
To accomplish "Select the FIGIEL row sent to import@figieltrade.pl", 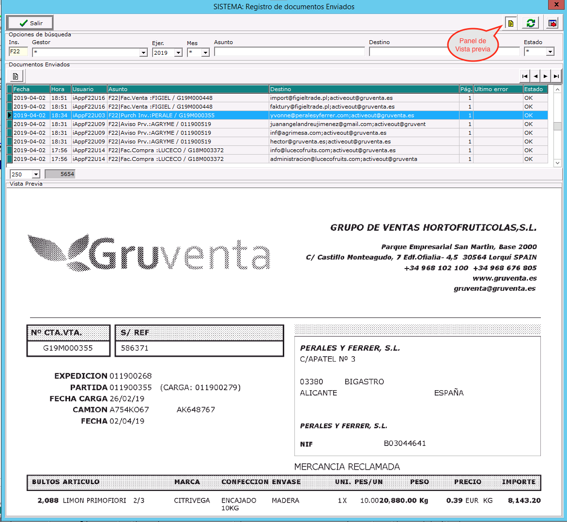I will [331, 98].
